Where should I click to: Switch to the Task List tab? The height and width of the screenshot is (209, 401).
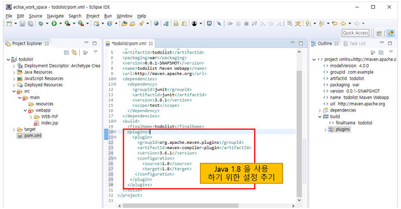(x=354, y=43)
